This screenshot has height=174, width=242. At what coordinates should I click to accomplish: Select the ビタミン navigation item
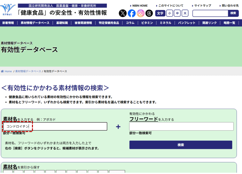[x=147, y=23]
